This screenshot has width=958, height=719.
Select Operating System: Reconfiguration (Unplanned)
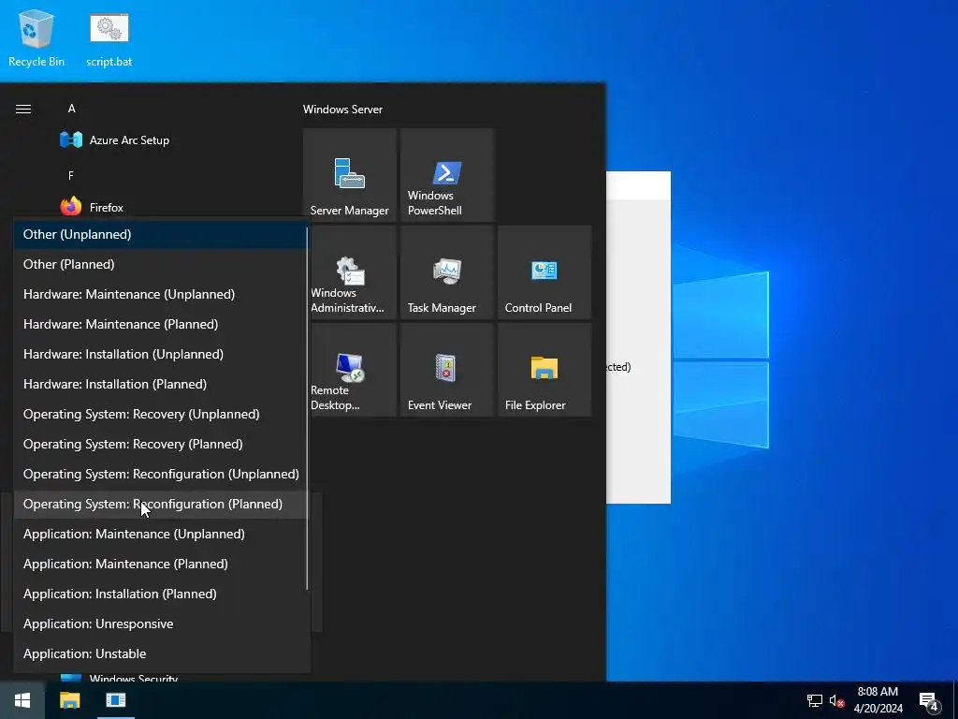click(160, 474)
